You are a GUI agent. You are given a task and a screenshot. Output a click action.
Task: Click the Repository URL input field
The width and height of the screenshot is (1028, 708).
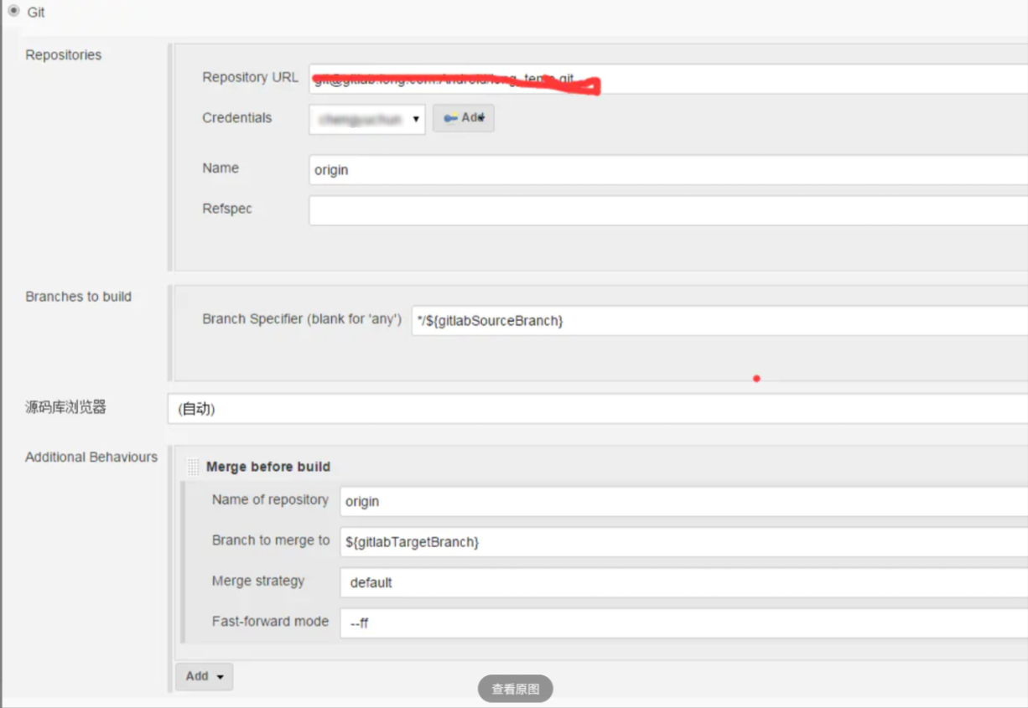click(668, 79)
